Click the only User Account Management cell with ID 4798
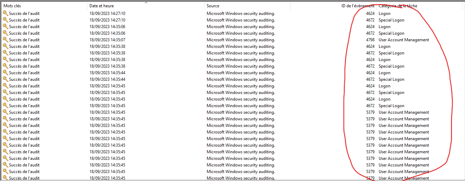The width and height of the screenshot is (465, 181). tap(404, 40)
